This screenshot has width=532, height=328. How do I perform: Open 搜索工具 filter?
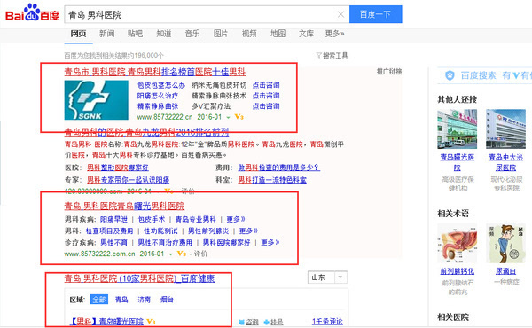click(332, 55)
